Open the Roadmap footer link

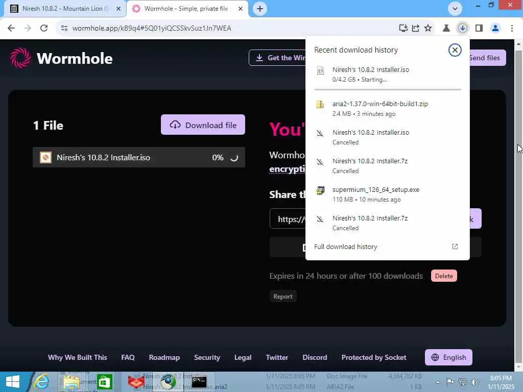[164, 357]
